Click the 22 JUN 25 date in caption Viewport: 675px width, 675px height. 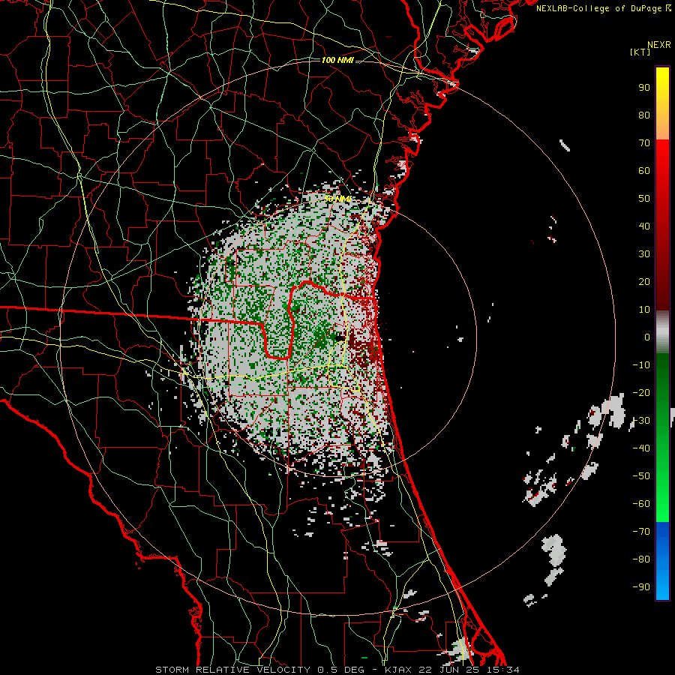click(x=448, y=670)
